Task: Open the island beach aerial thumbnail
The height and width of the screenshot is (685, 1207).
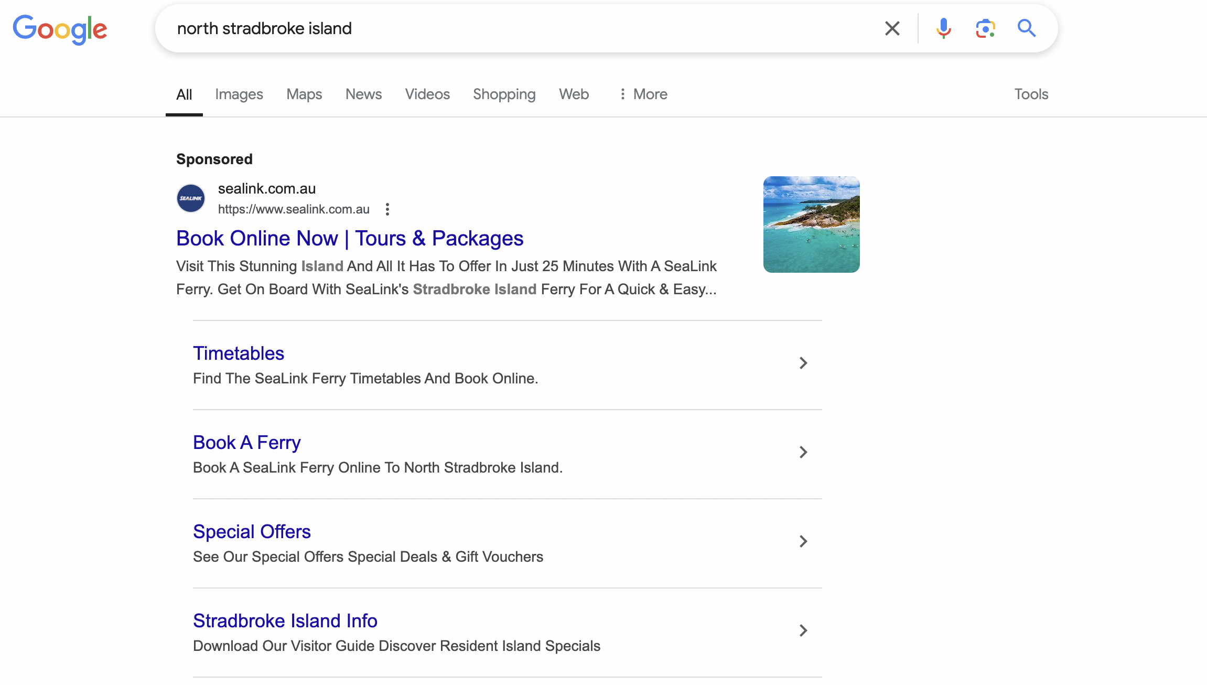Action: pos(812,224)
